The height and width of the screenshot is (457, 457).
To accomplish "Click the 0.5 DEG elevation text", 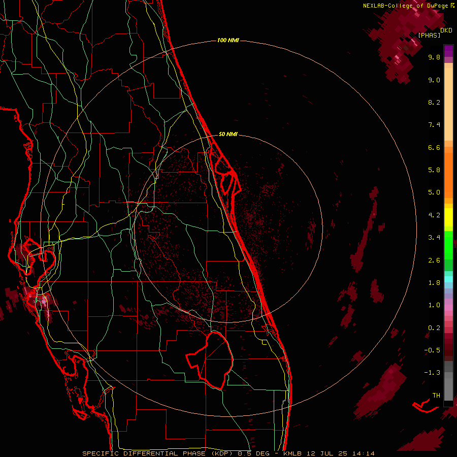I will point(253,453).
